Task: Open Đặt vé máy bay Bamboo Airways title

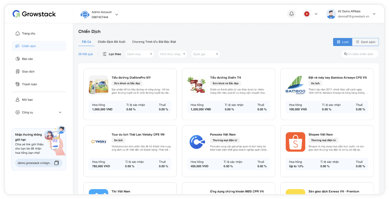Action: point(338,78)
